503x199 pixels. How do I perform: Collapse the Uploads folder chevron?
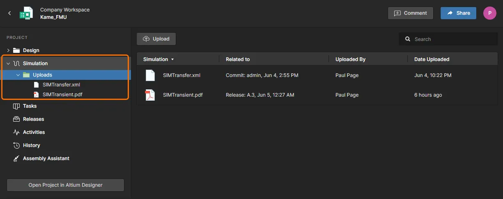pyautogui.click(x=18, y=75)
